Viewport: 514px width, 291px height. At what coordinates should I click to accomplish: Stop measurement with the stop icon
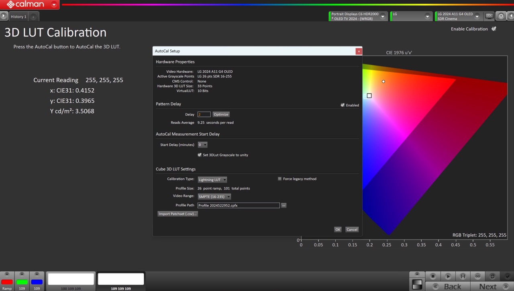(x=433, y=276)
